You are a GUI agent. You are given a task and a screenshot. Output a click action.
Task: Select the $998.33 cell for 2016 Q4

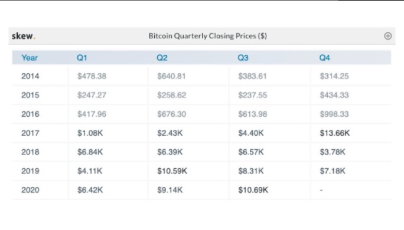[334, 114]
